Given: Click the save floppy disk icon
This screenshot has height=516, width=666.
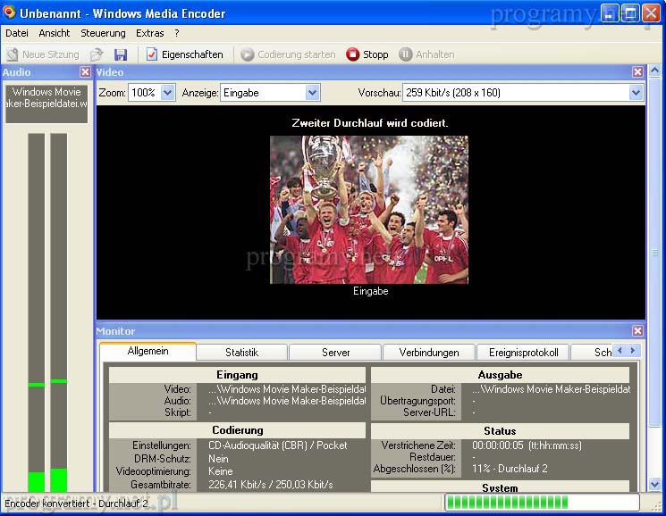Looking at the screenshot, I should pyautogui.click(x=121, y=54).
